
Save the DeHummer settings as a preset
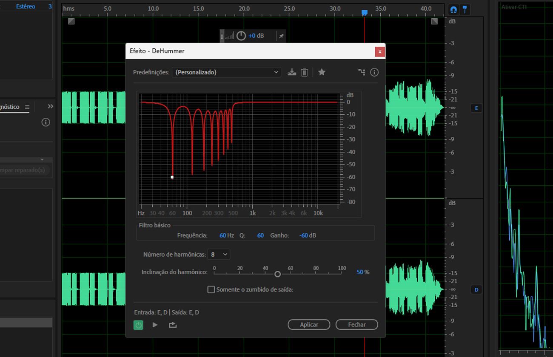tap(292, 72)
